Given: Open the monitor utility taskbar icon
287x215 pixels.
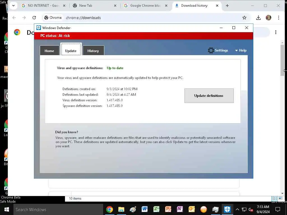Looking at the screenshot, I should point(215,209).
